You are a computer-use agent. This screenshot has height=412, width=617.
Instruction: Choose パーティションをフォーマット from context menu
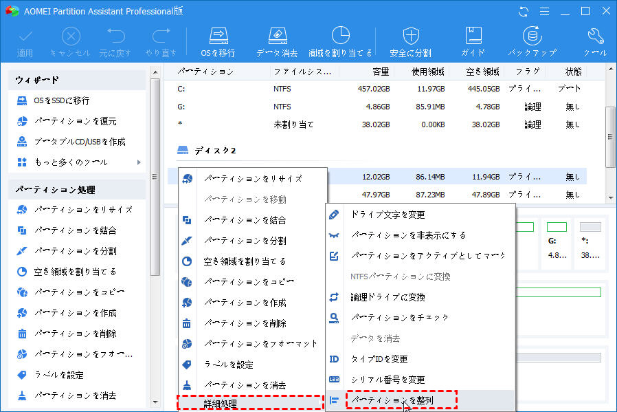[x=253, y=344]
